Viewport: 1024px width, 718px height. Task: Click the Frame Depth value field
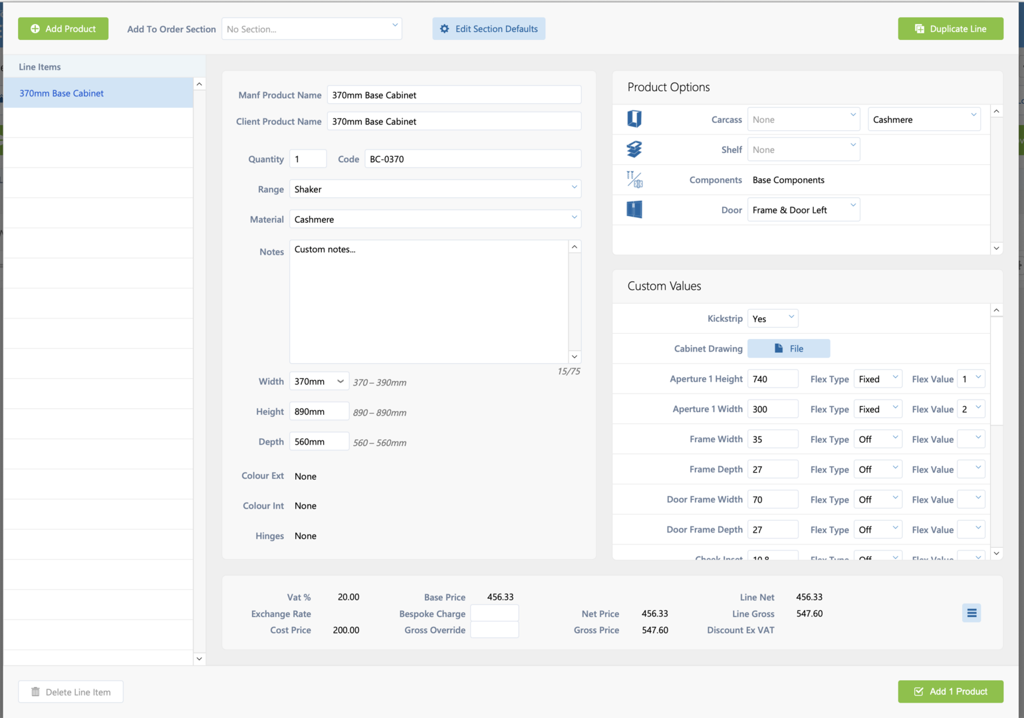[773, 469]
